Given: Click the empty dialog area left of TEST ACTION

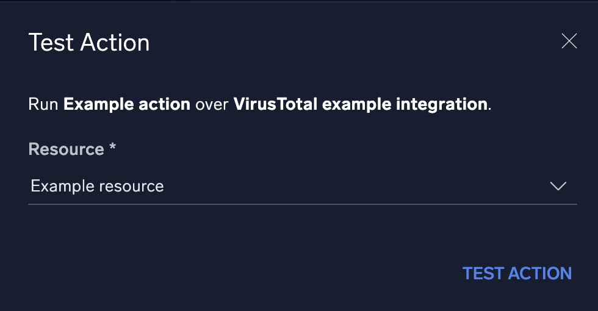Looking at the screenshot, I should (x=244, y=273).
